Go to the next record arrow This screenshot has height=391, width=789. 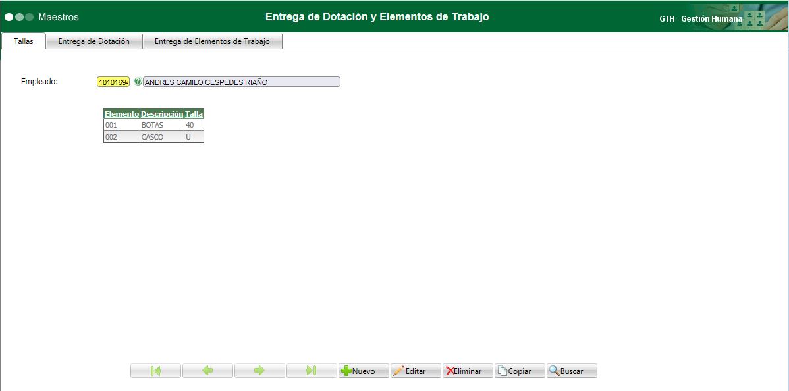[x=259, y=371]
